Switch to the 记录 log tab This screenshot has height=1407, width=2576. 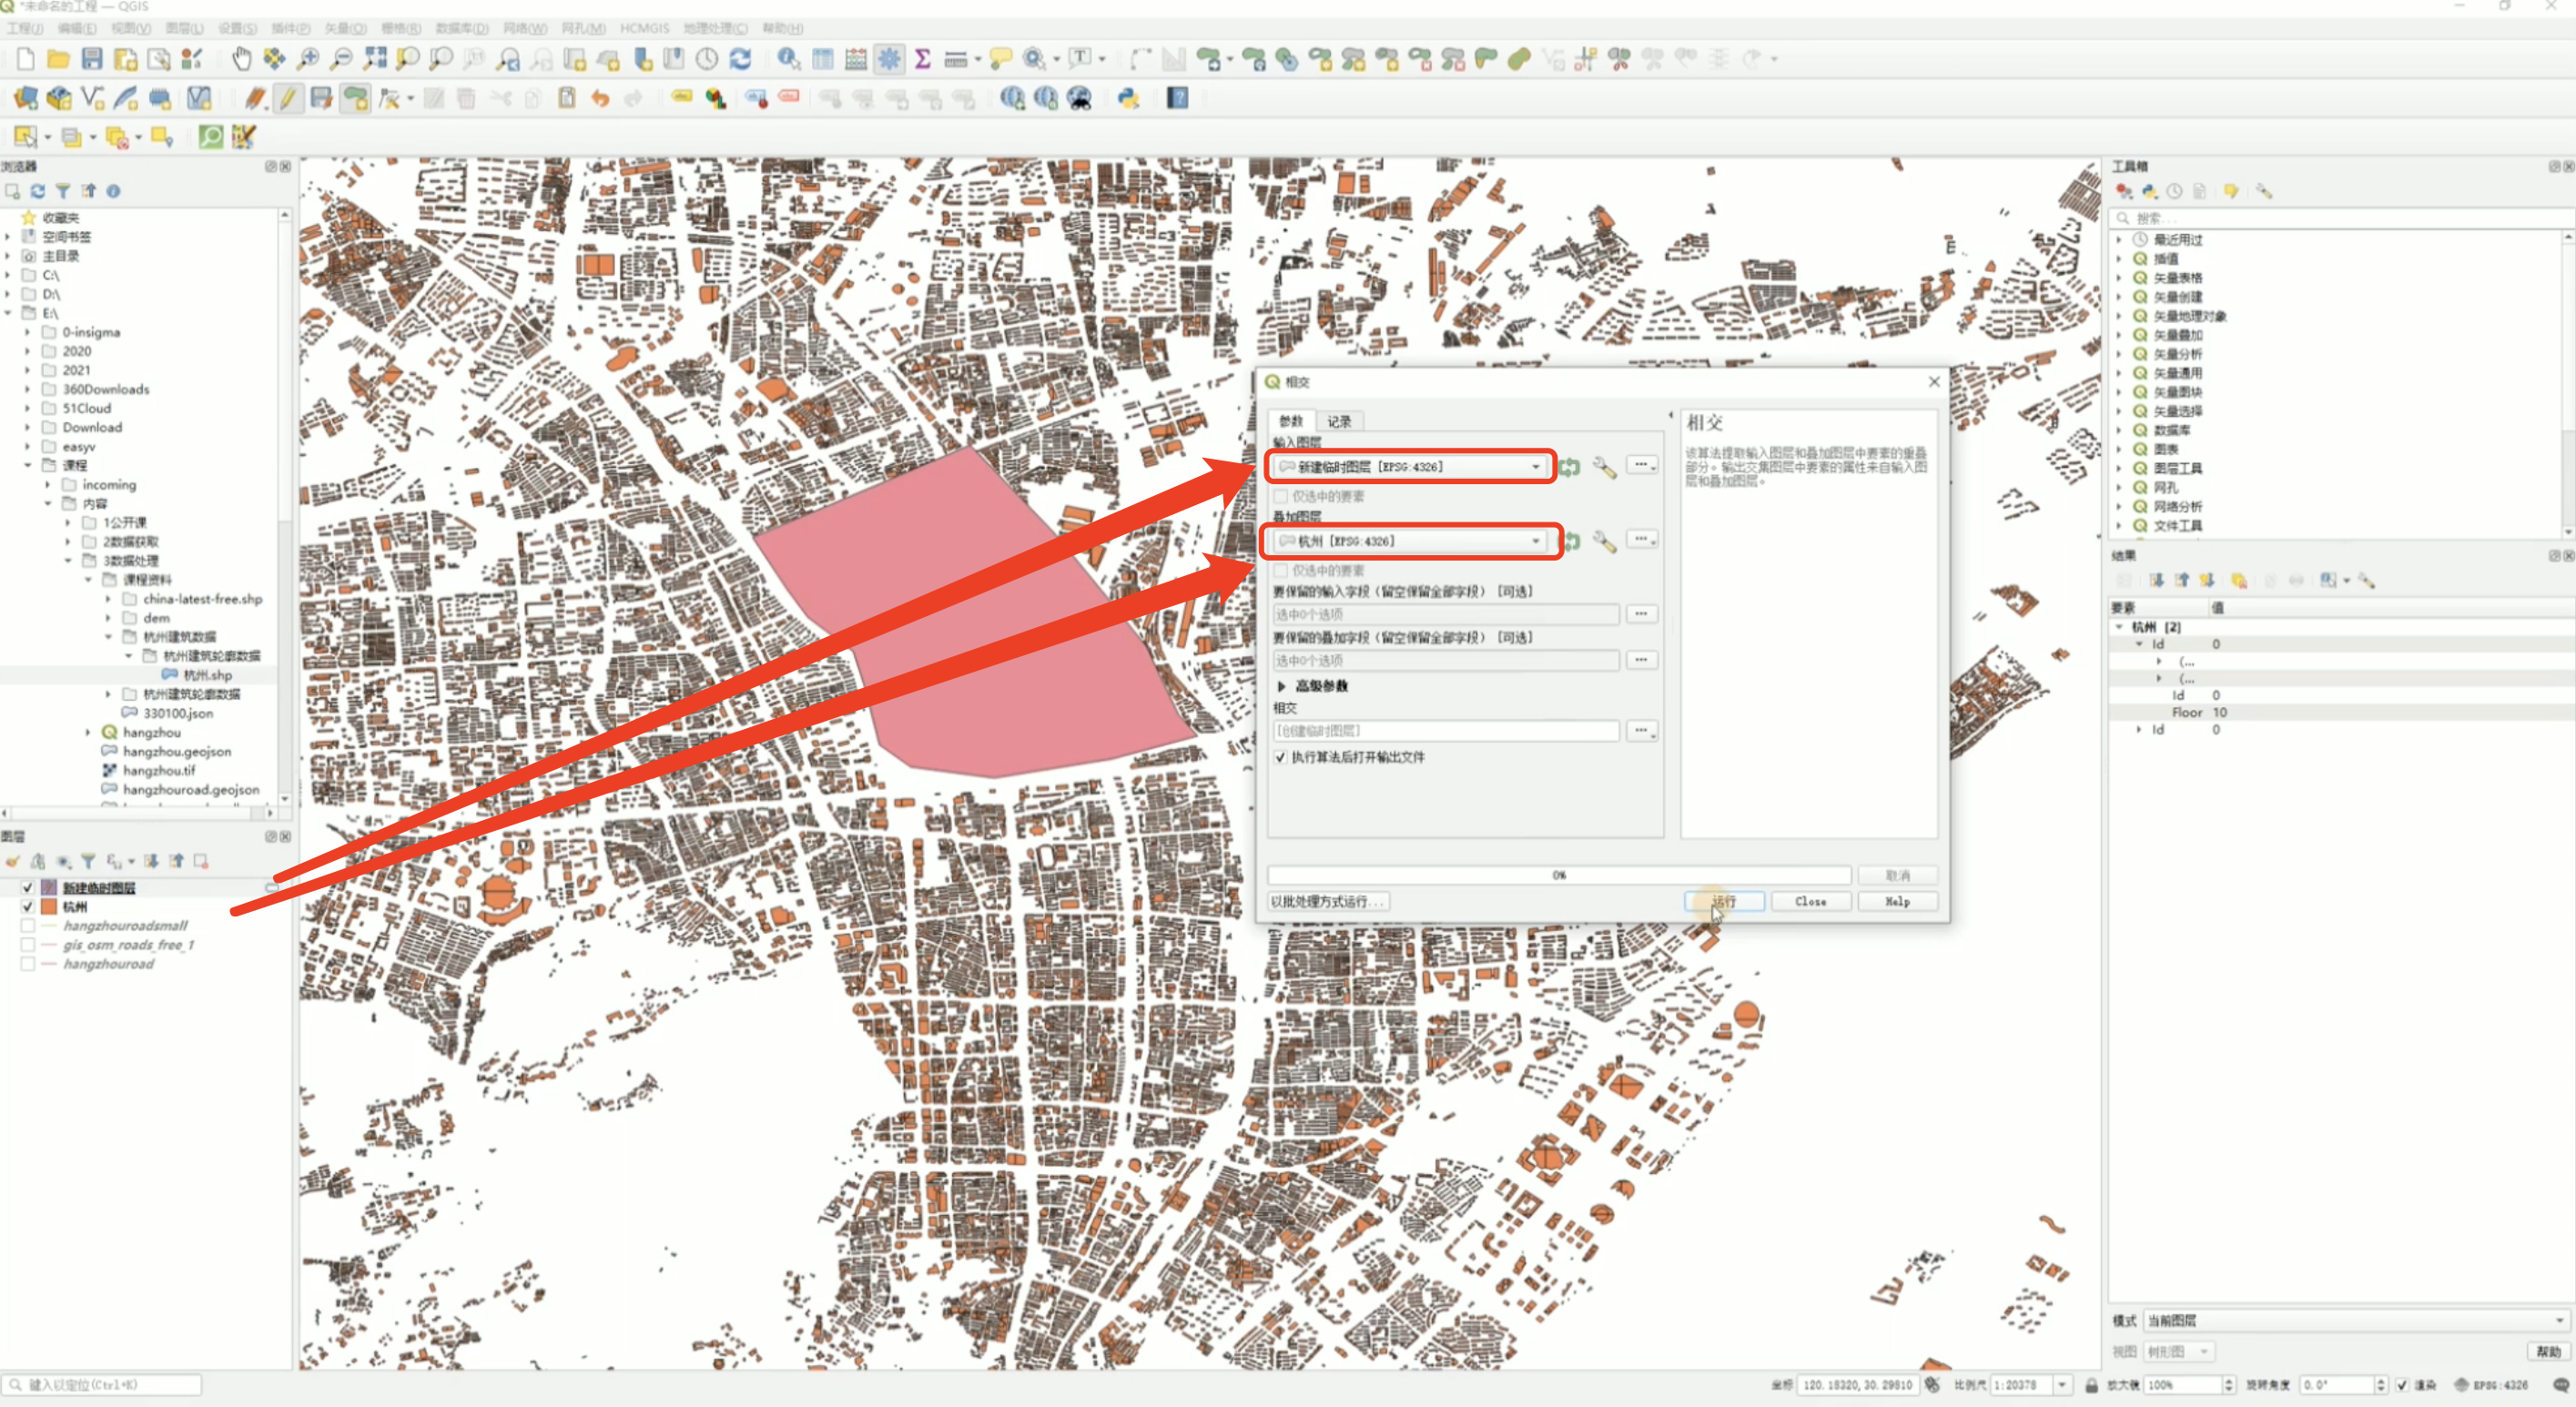[1338, 421]
